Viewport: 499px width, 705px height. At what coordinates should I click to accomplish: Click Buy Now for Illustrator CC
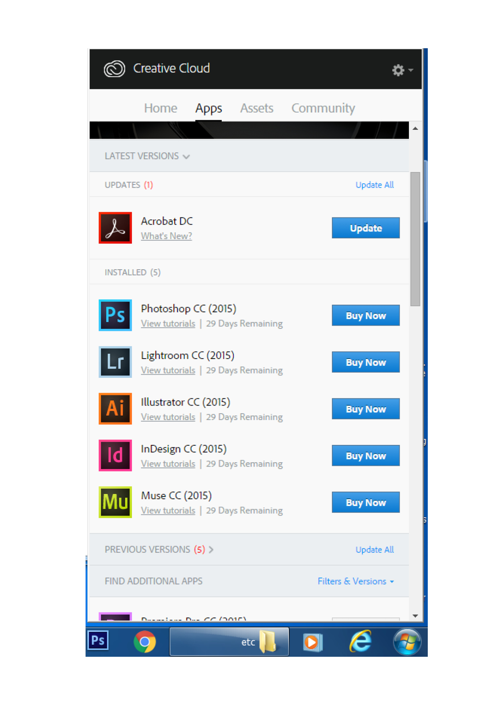click(366, 409)
